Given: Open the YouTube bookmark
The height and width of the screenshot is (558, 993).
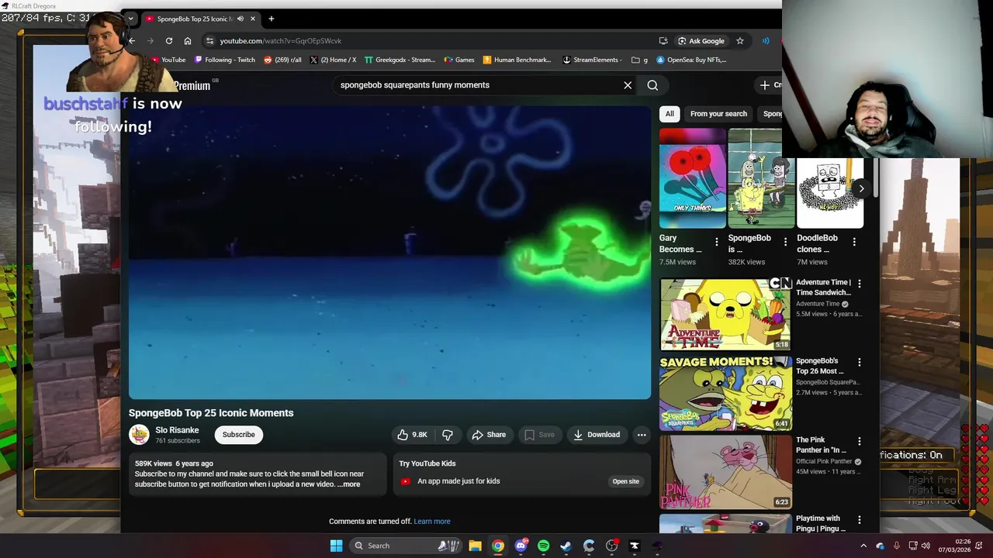Looking at the screenshot, I should click(x=169, y=60).
